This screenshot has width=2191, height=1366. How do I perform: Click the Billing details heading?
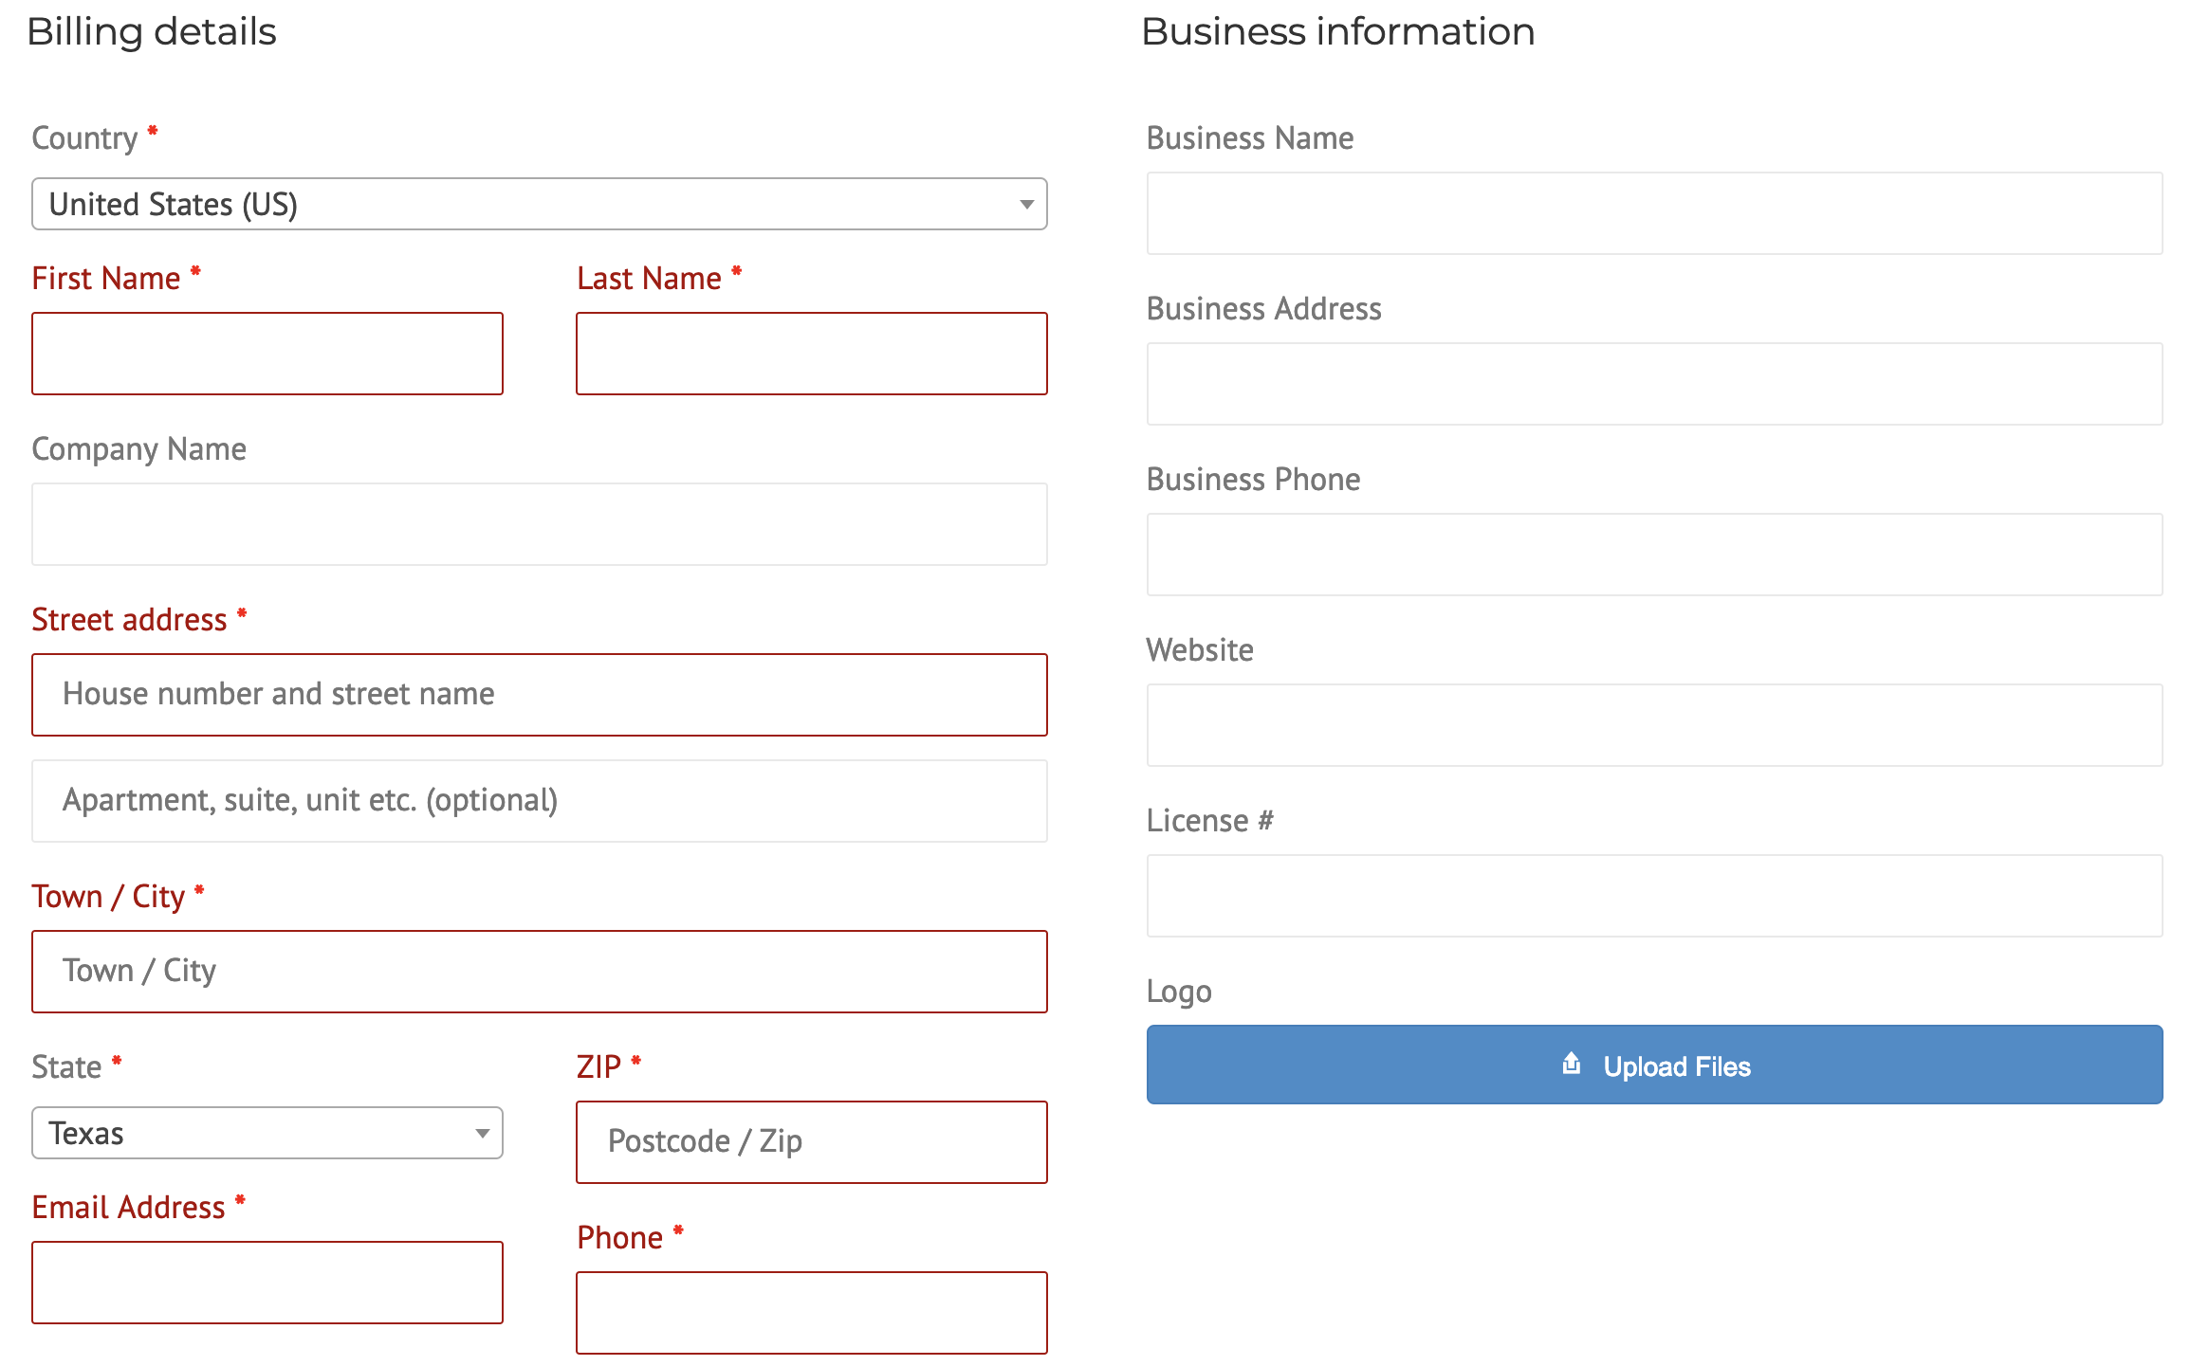tap(152, 32)
